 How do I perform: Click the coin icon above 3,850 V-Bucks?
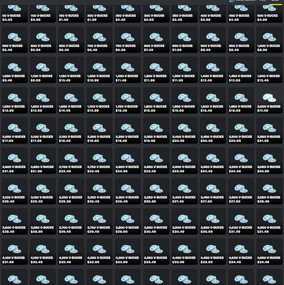(x=156, y=219)
